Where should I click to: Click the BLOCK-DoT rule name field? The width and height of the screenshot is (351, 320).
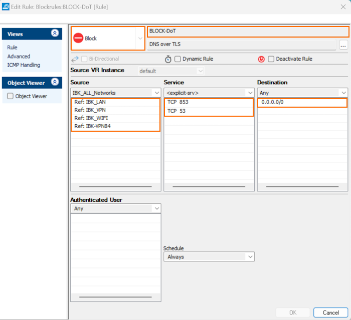[x=247, y=31]
